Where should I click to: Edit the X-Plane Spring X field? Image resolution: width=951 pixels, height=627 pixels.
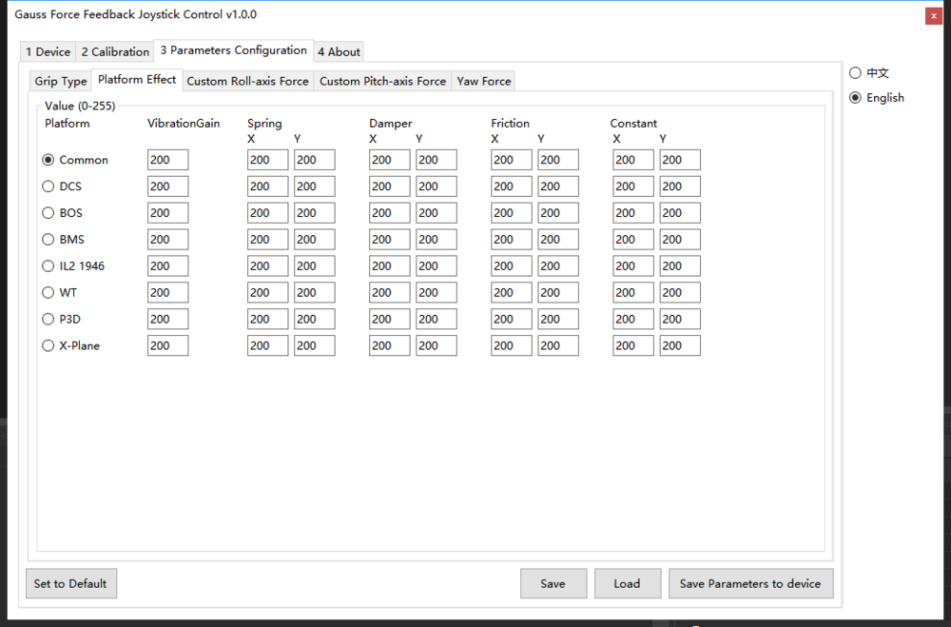click(x=267, y=345)
